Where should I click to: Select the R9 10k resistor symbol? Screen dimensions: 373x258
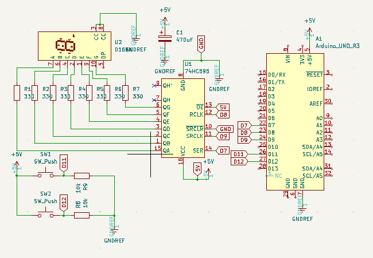click(x=81, y=176)
